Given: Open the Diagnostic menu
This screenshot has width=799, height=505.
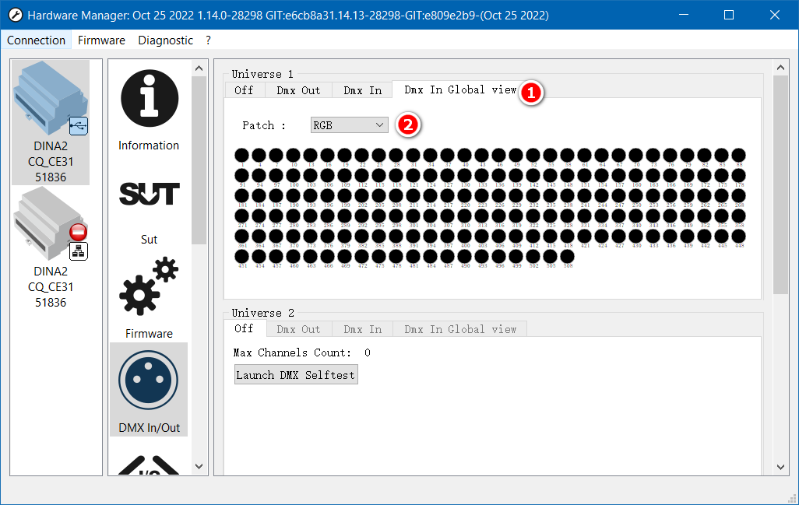Looking at the screenshot, I should click(x=165, y=40).
